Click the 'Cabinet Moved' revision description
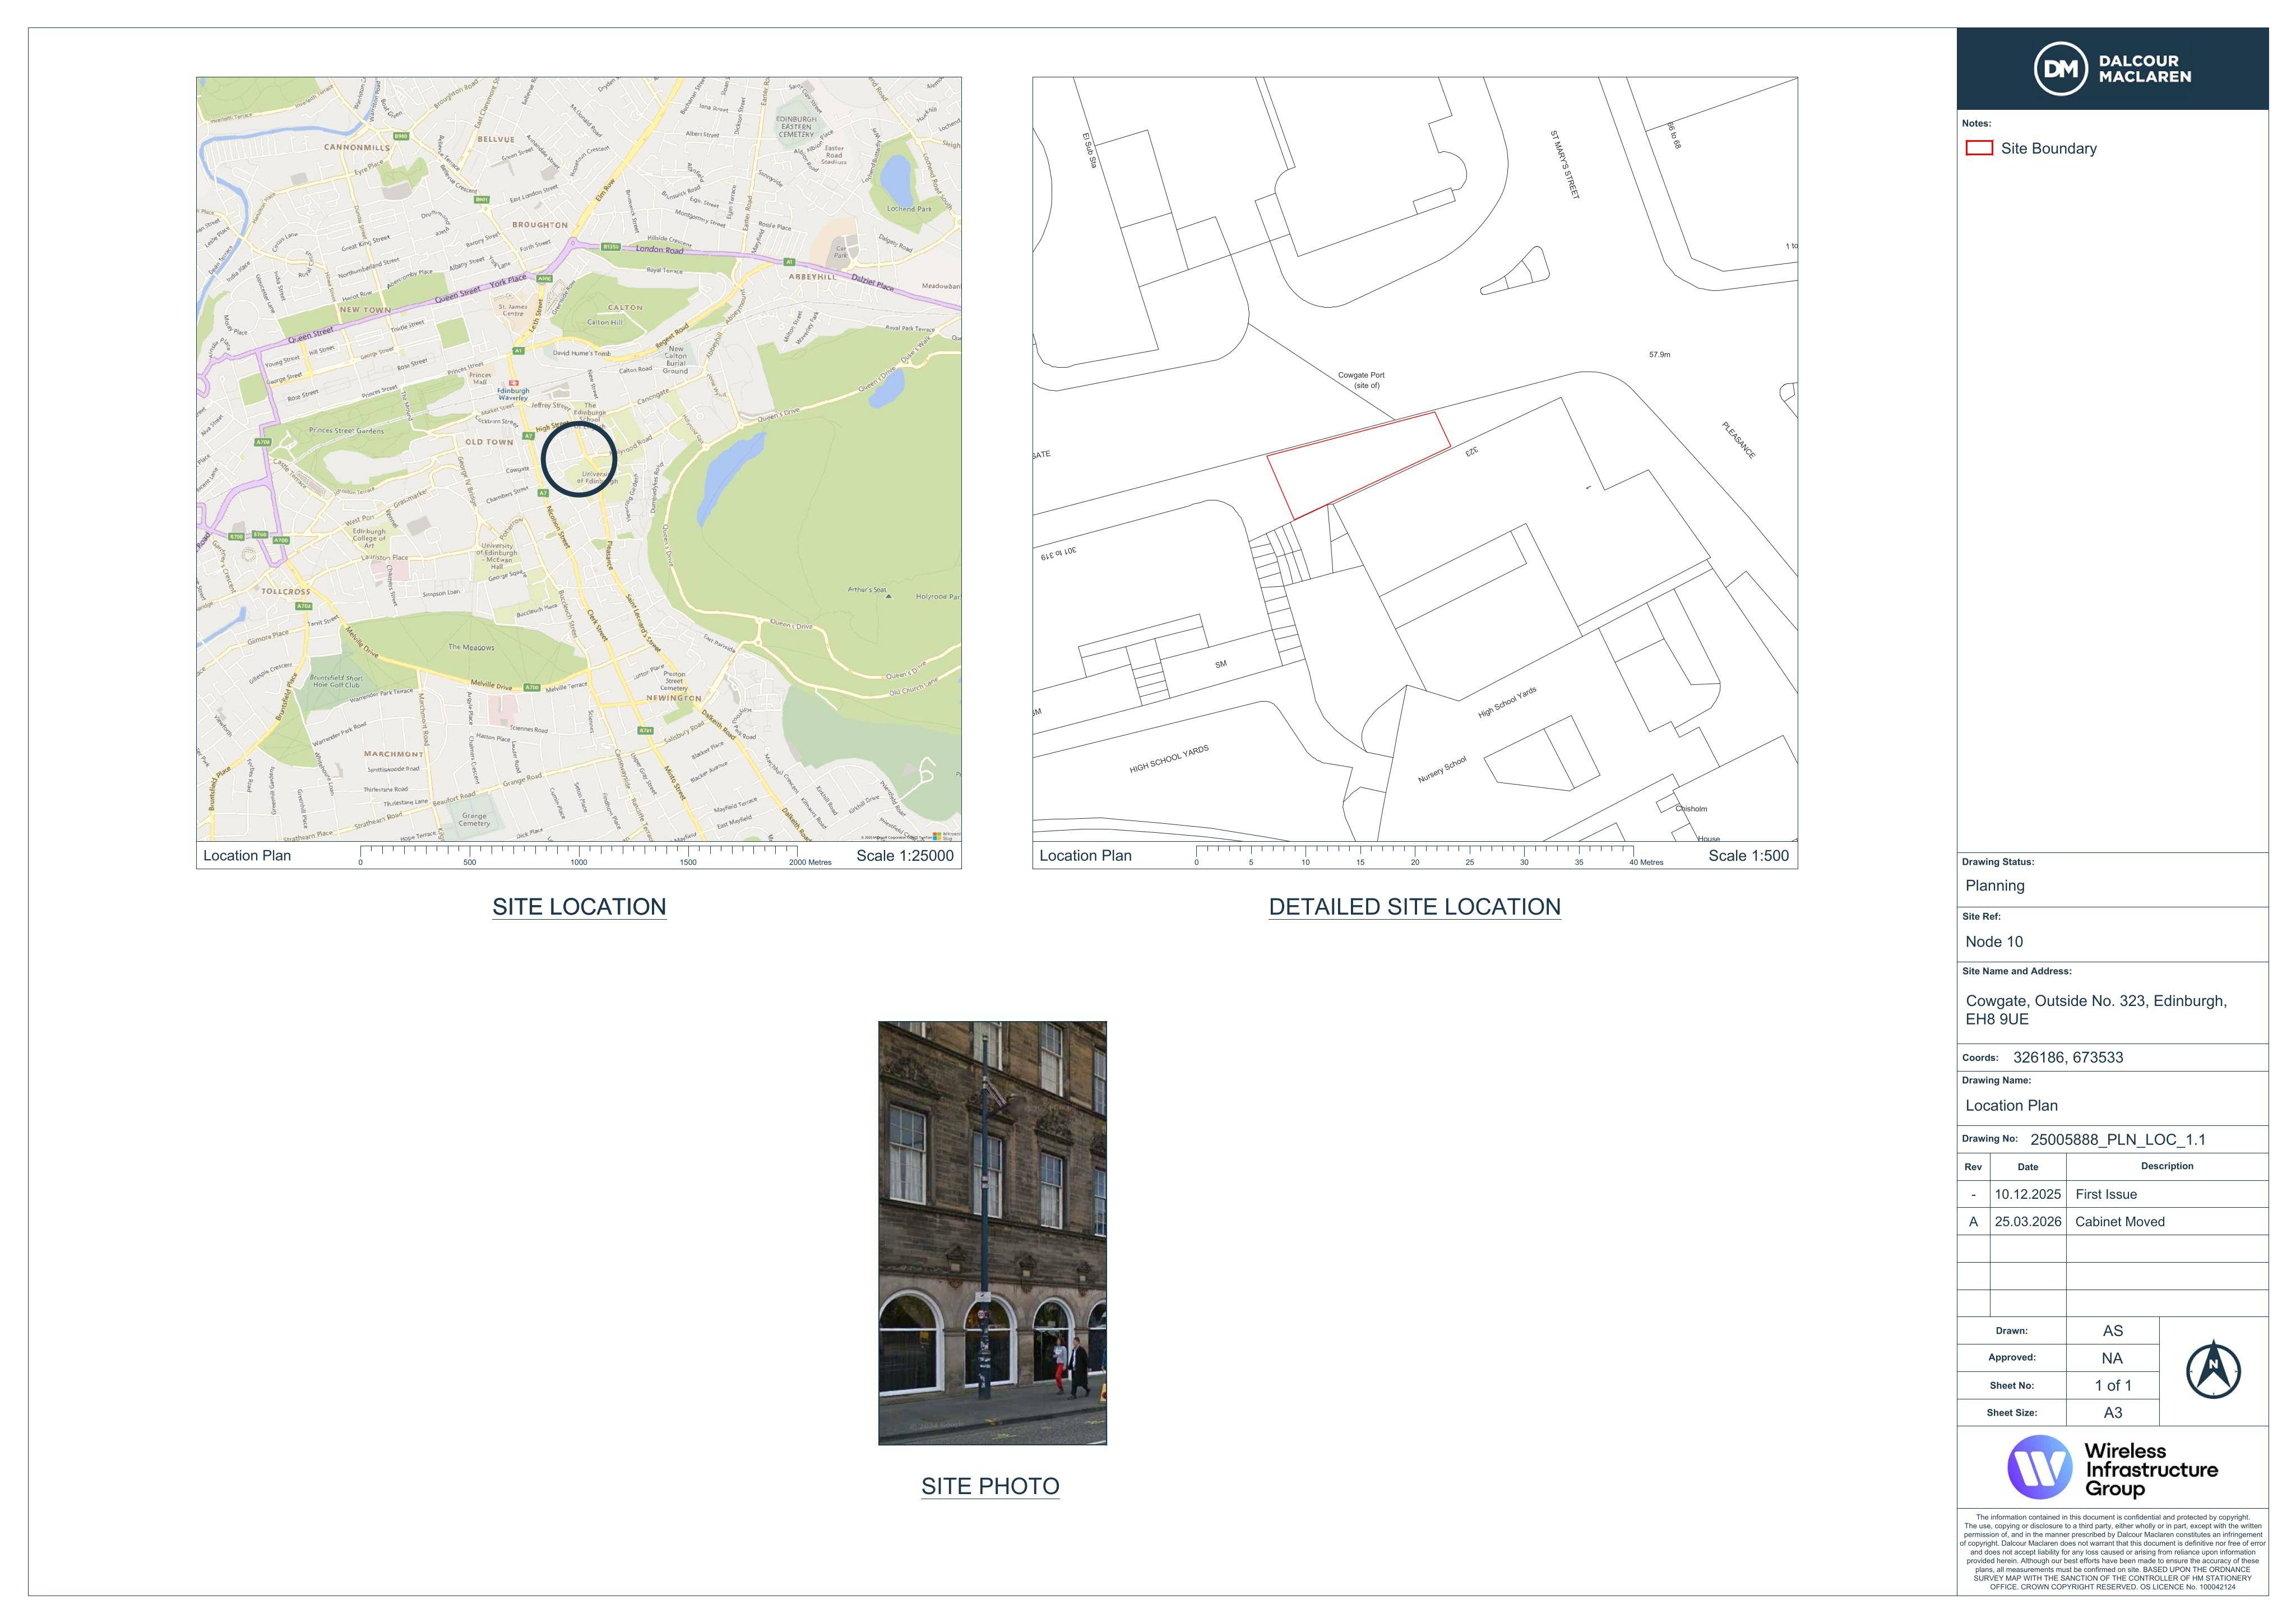Screen dimensions: 2296x1623 tap(2120, 1222)
